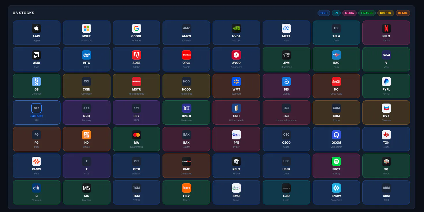Click the Lucid LCID logo icon
The height and width of the screenshot is (212, 424).
pos(286,188)
